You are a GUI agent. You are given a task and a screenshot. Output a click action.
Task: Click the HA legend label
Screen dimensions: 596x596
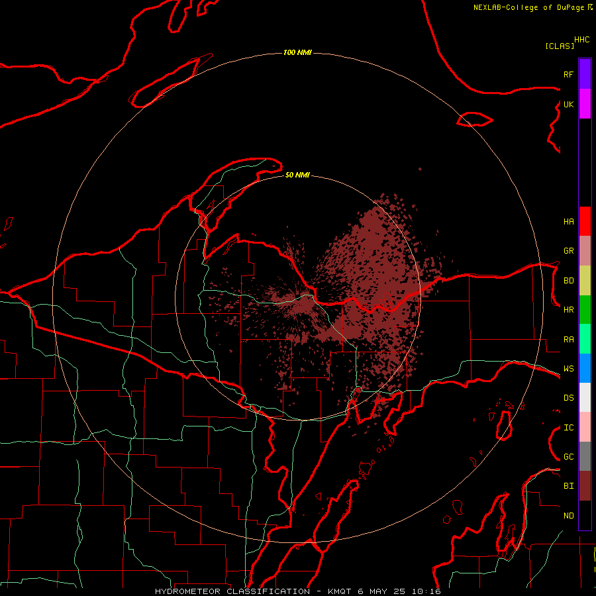(568, 222)
